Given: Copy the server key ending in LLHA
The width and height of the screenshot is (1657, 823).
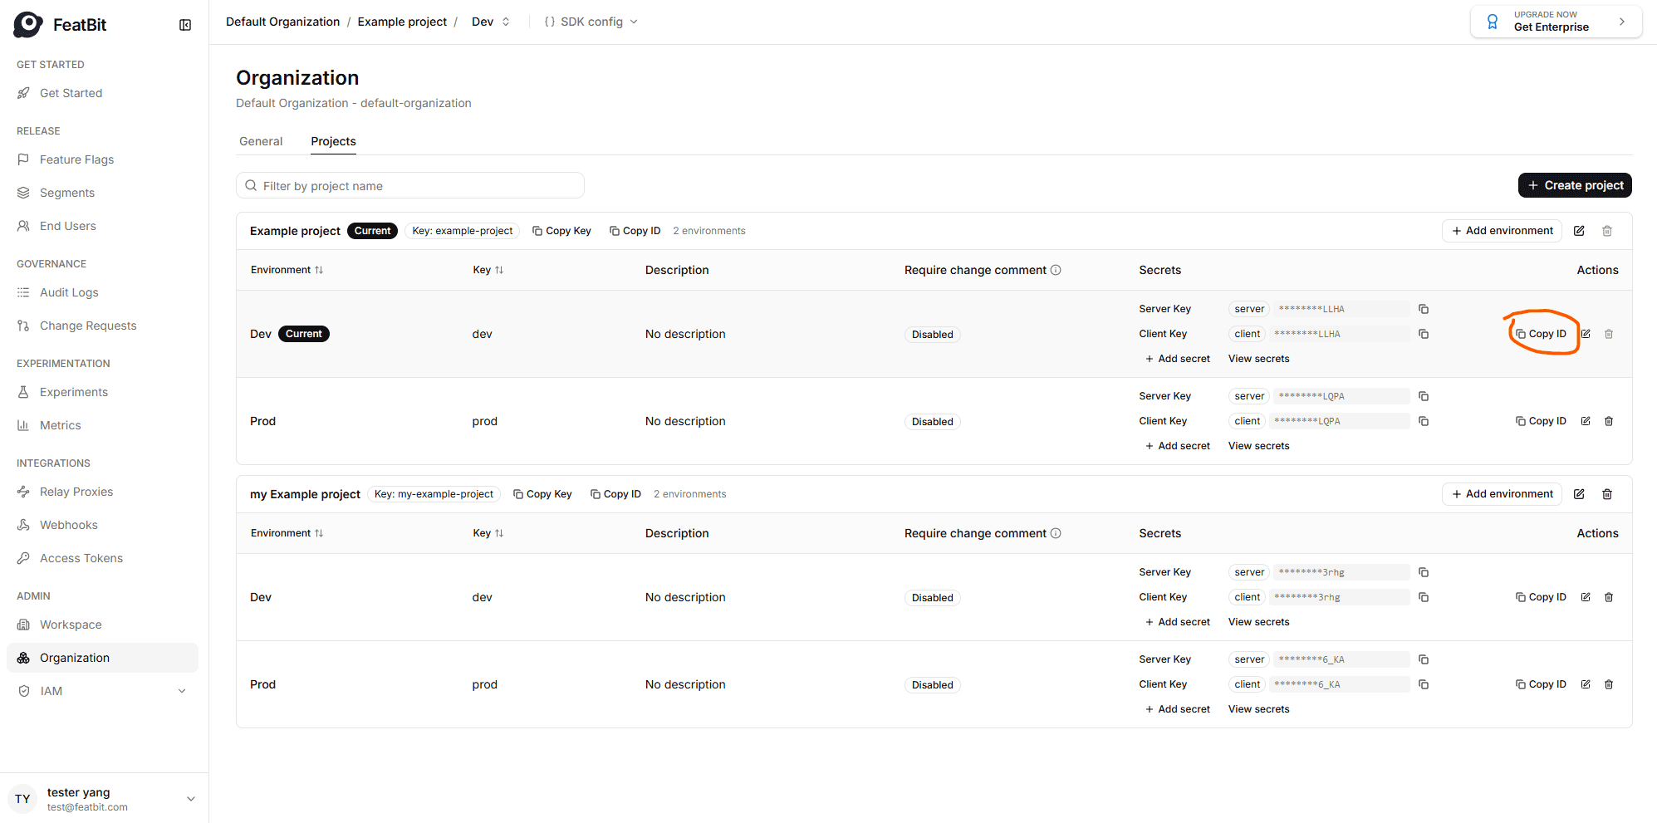Looking at the screenshot, I should tap(1424, 309).
